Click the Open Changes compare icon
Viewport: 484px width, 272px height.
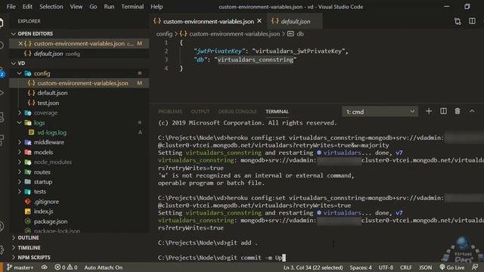pyautogui.click(x=458, y=21)
